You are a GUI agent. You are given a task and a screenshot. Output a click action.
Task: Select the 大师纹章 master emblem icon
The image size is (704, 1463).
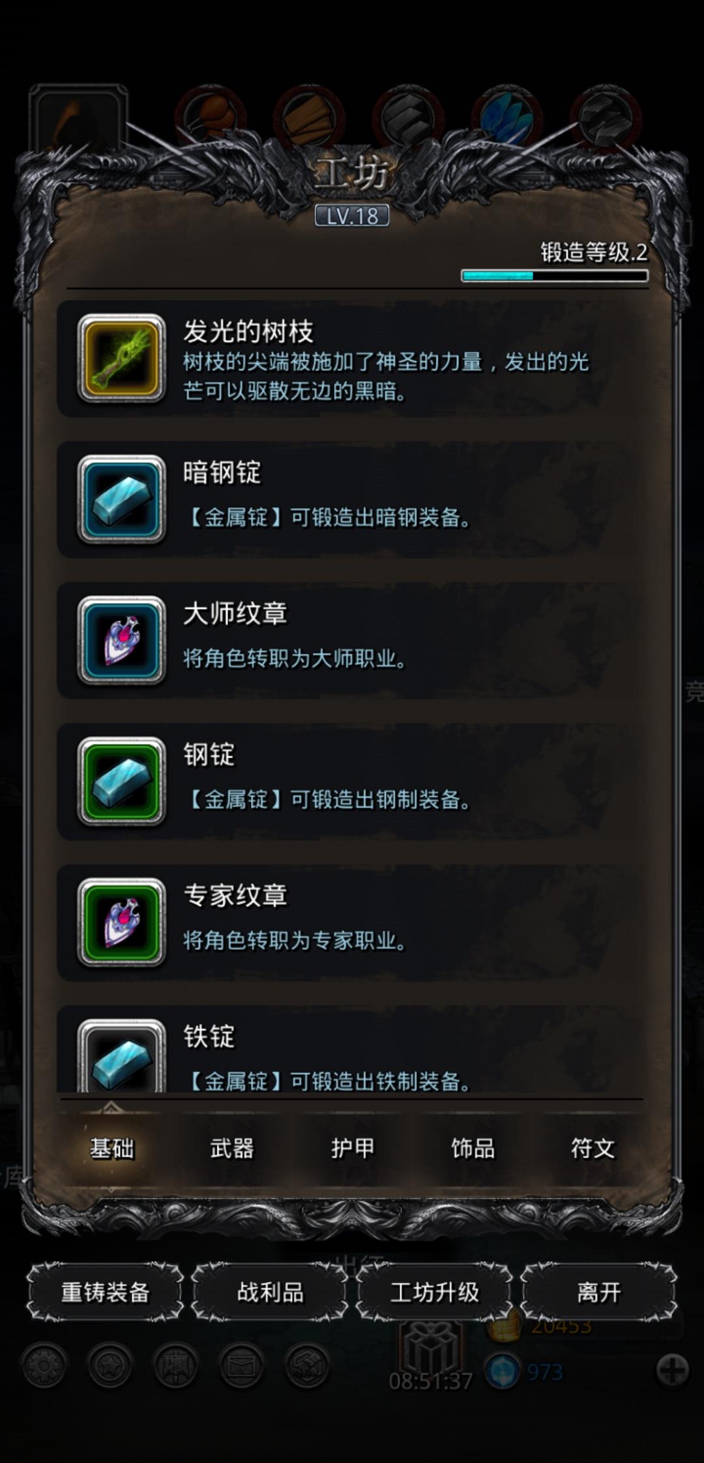(121, 640)
